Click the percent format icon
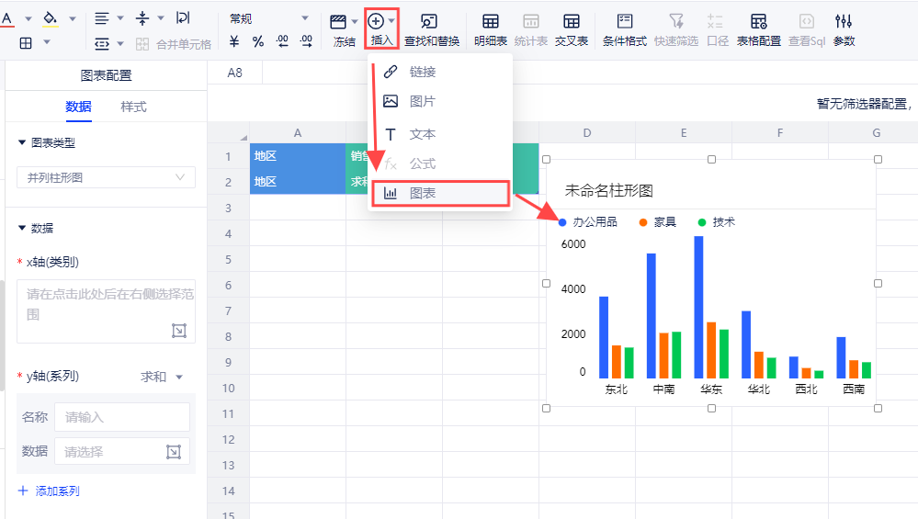Screen dimensions: 918x519 pos(258,41)
